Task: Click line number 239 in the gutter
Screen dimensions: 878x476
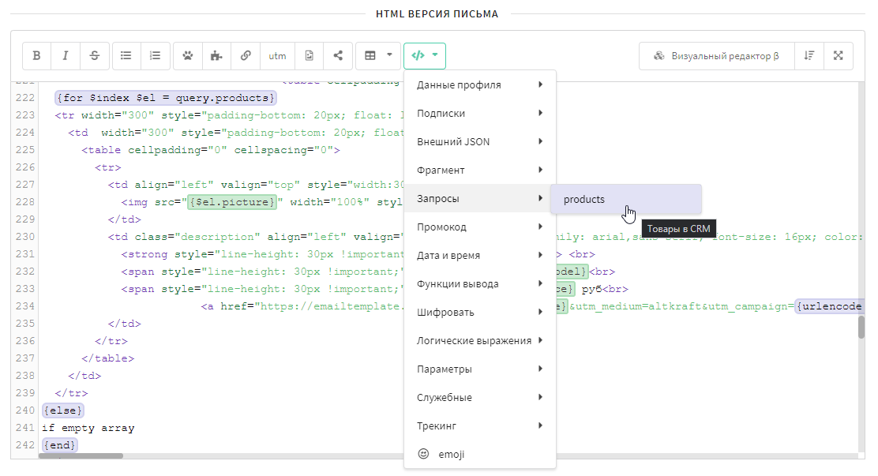Action: (25, 393)
